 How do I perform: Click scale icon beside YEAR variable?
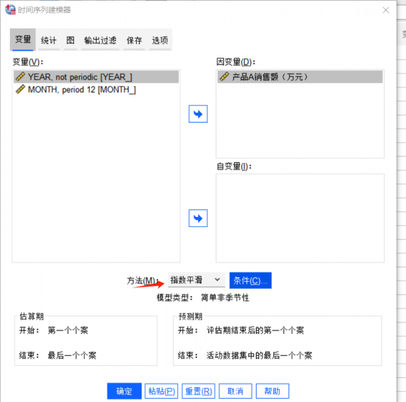pos(20,76)
